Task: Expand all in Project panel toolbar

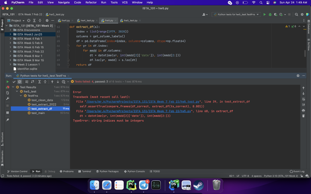Action: click(34, 21)
